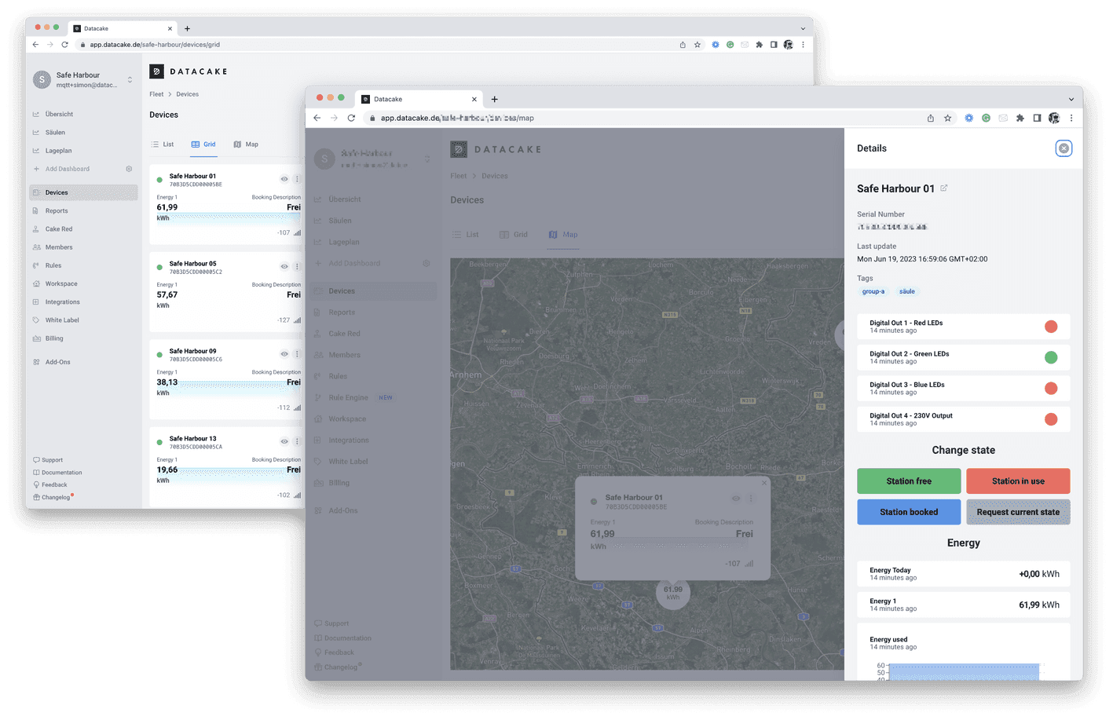Open the three-dot menu on Safe Harbour 01 grid card

297,179
